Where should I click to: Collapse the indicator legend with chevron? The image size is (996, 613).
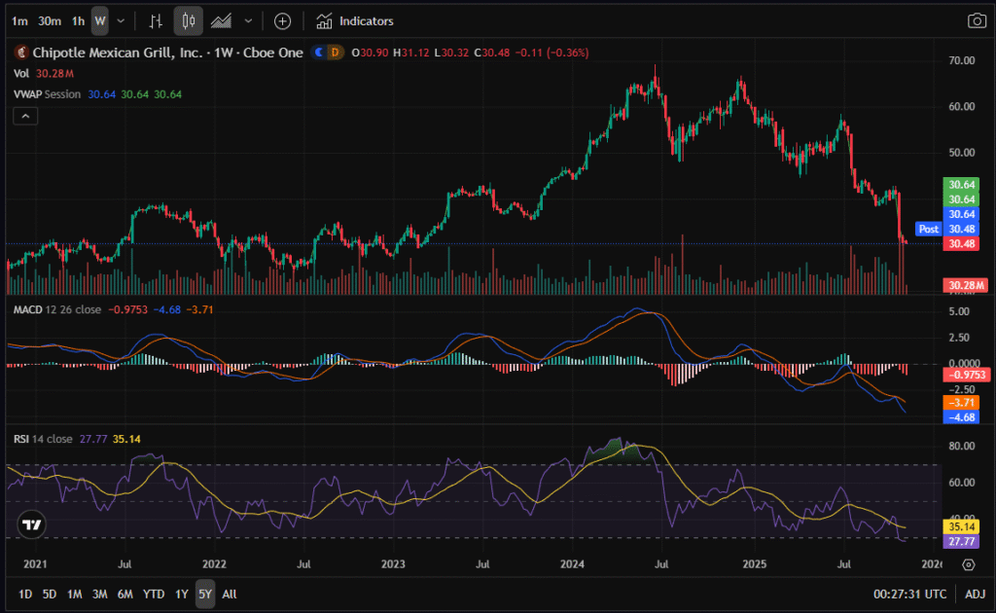coord(25,116)
